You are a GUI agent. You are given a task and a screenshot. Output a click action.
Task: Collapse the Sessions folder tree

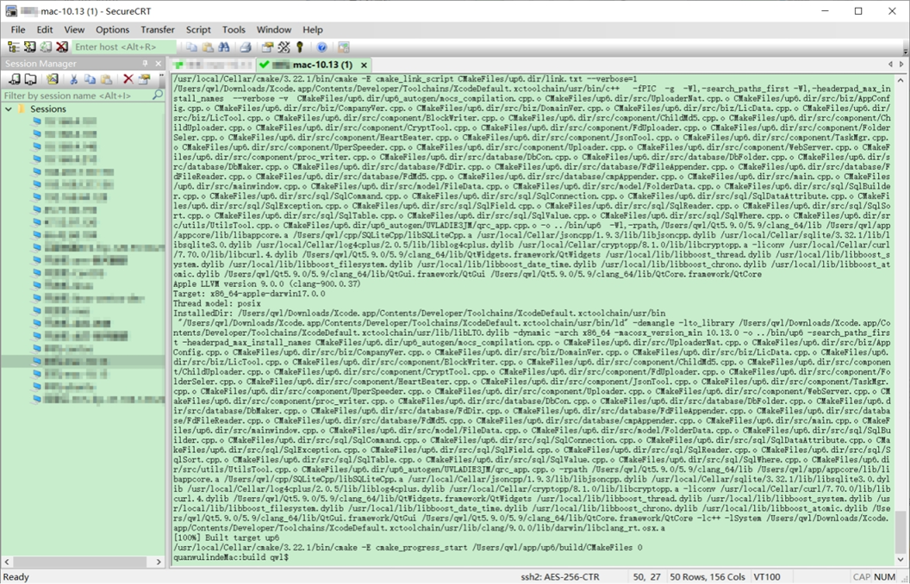(x=9, y=109)
